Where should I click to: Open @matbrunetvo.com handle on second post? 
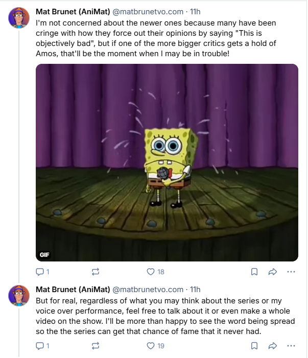[148, 289]
